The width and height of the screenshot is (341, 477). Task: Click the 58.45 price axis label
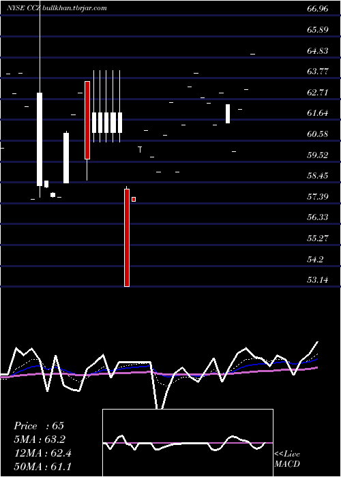click(x=318, y=176)
